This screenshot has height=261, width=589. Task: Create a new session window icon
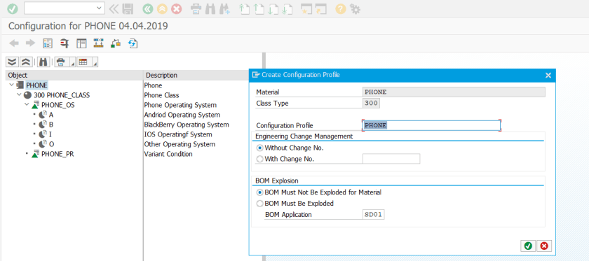(306, 8)
